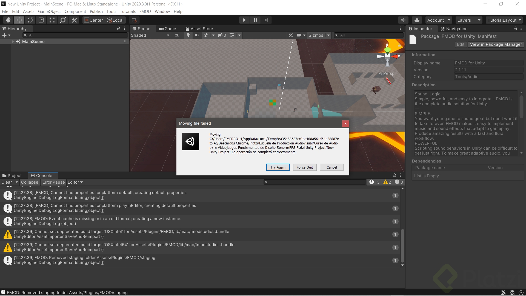Switch to the Project tab
The width and height of the screenshot is (526, 296).
click(x=12, y=176)
